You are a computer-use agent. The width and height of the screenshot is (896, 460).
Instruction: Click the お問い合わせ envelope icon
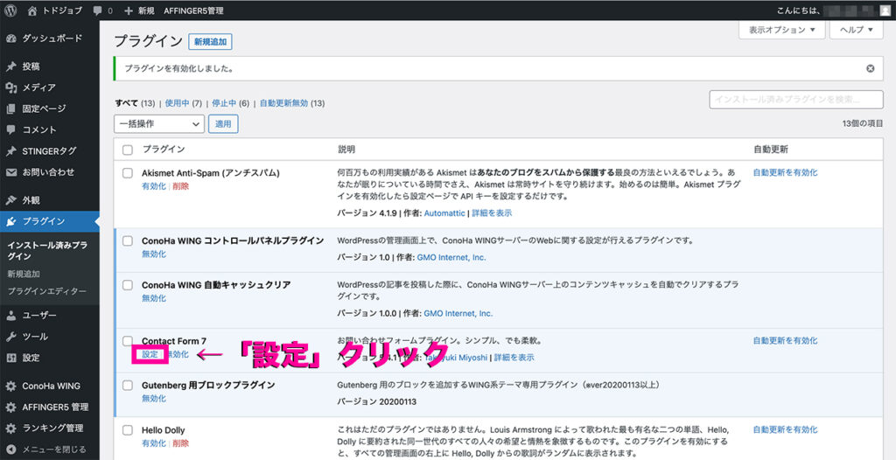[10, 172]
